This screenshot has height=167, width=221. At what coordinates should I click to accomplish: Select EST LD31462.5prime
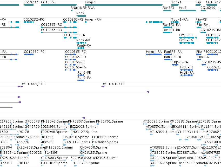point(54,163)
